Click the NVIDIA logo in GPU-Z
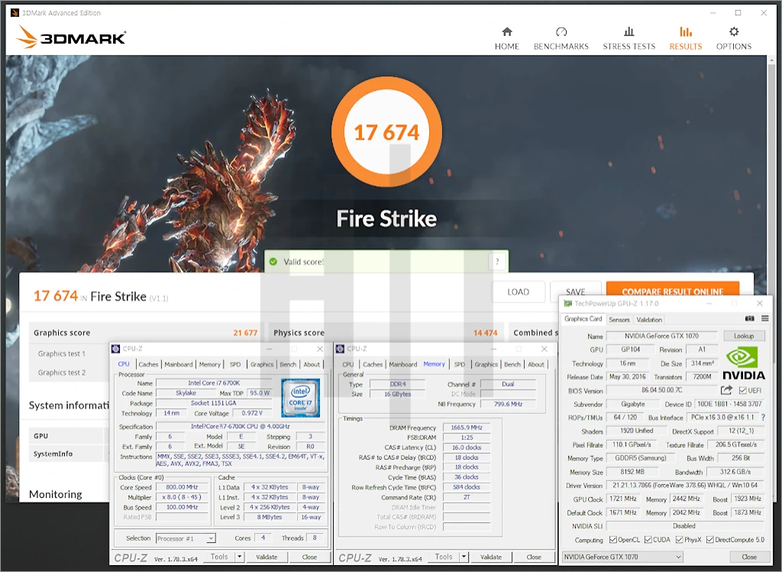The height and width of the screenshot is (572, 782). point(743,363)
